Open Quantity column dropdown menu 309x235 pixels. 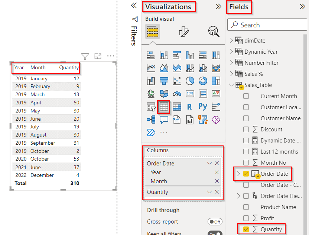[209, 192]
